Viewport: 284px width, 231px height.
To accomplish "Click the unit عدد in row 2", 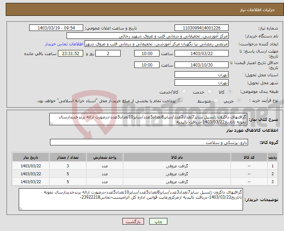I will point(105,174).
